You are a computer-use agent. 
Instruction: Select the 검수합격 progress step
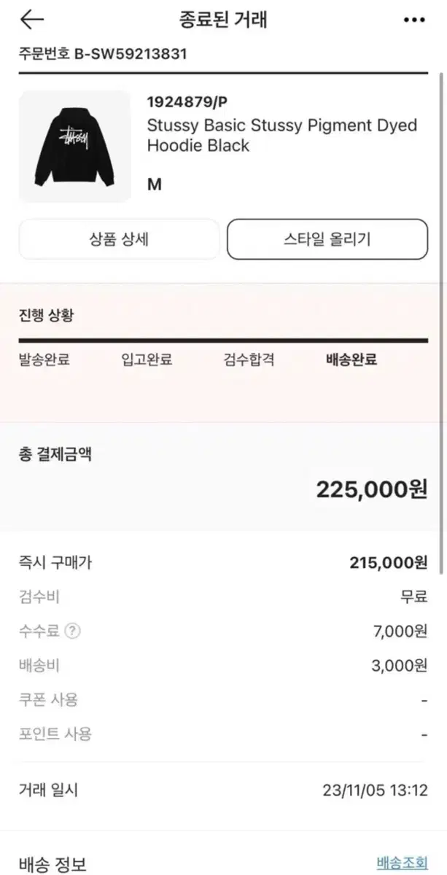click(249, 359)
